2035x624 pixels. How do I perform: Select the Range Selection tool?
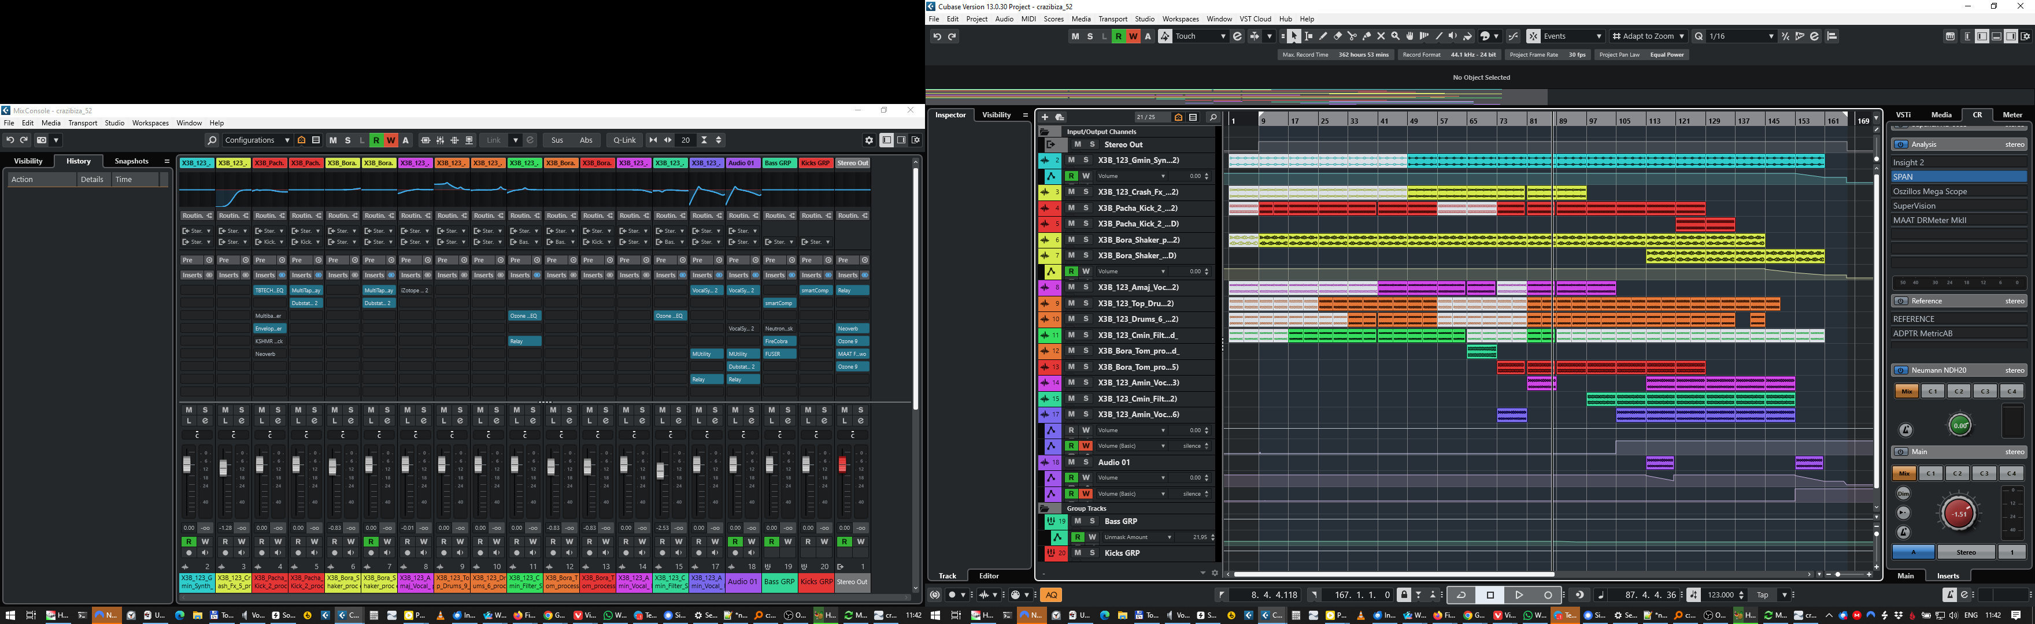[x=1308, y=36]
